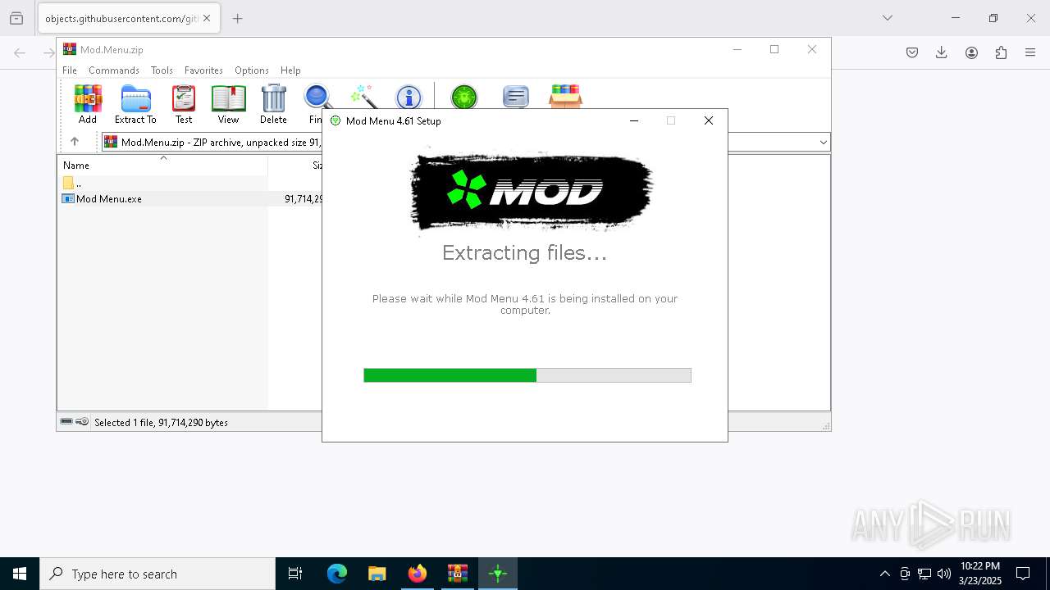Open a new Firefox tab
The image size is (1050, 590).
coord(237,18)
